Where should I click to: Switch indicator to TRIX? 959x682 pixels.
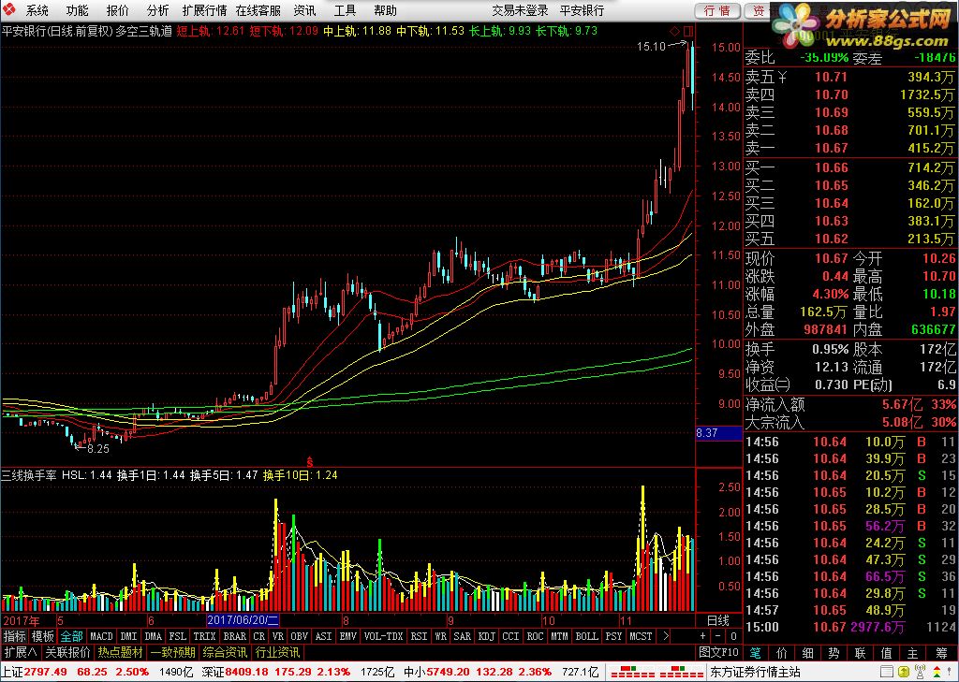click(x=205, y=636)
